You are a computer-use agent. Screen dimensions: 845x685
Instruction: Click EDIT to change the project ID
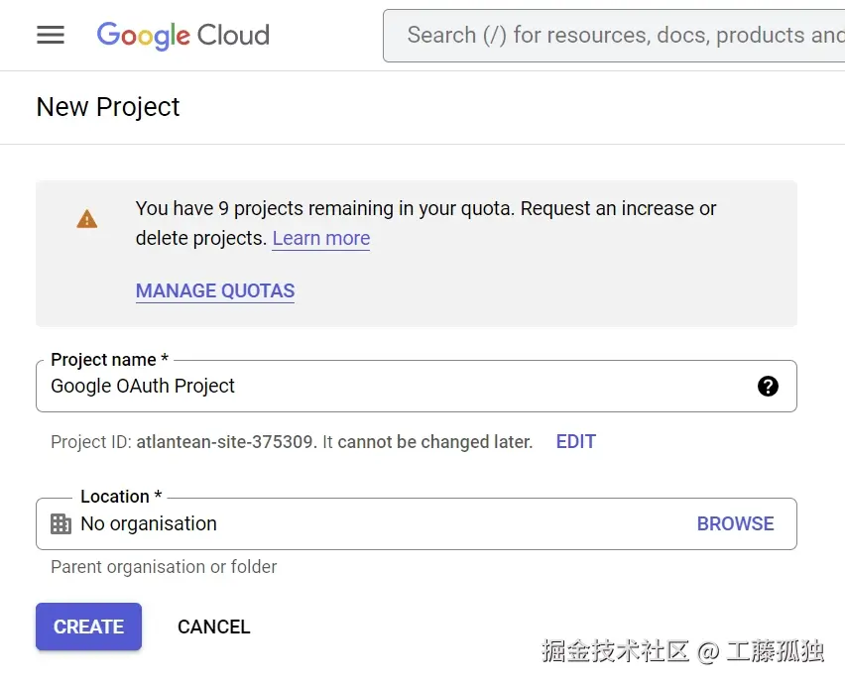(x=576, y=441)
